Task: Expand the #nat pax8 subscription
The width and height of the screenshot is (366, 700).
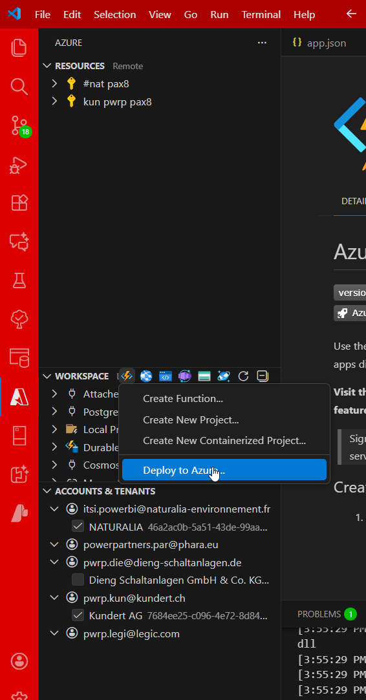Action: tap(54, 83)
